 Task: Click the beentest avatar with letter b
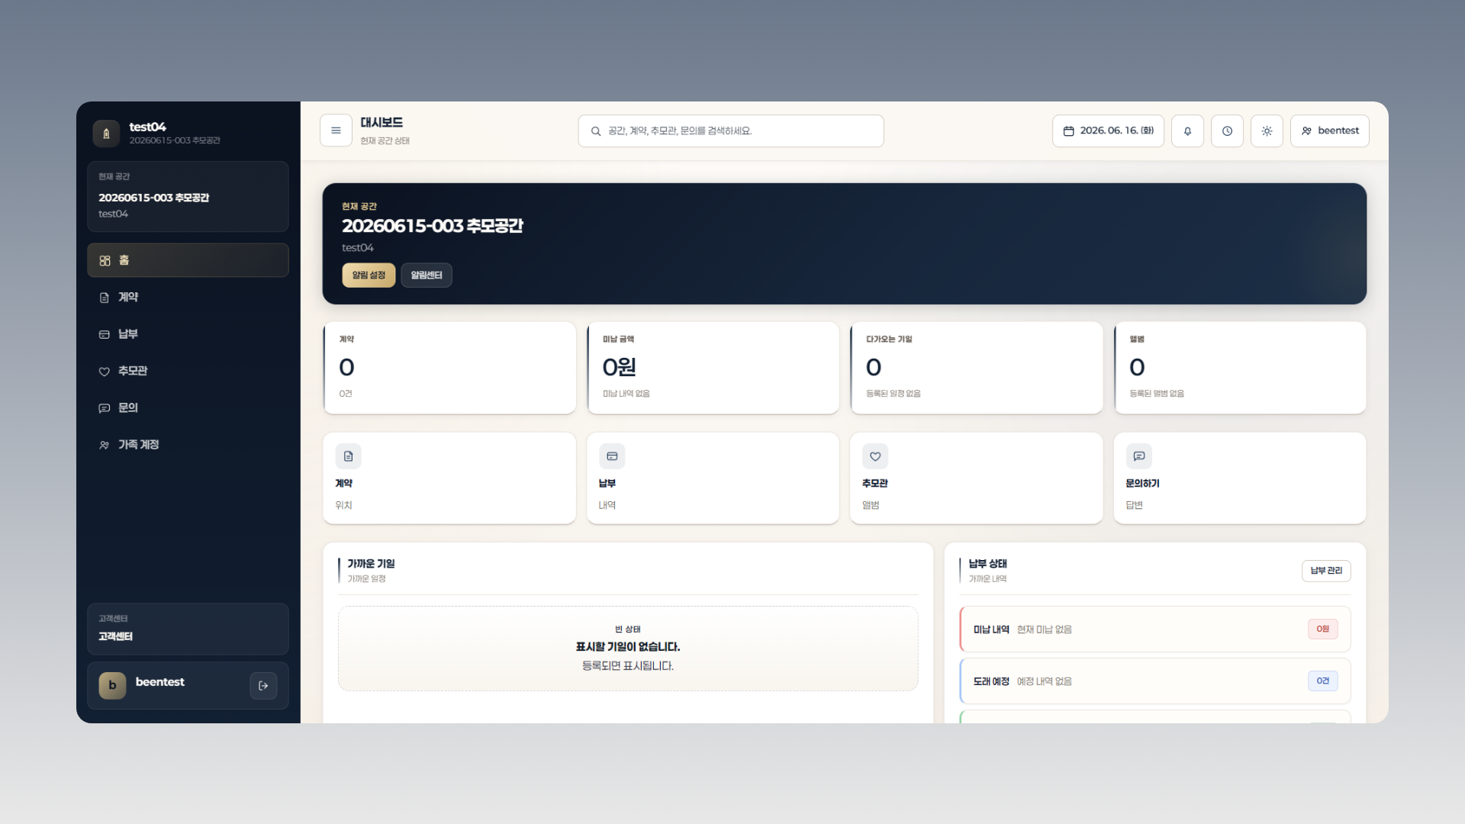click(x=112, y=685)
